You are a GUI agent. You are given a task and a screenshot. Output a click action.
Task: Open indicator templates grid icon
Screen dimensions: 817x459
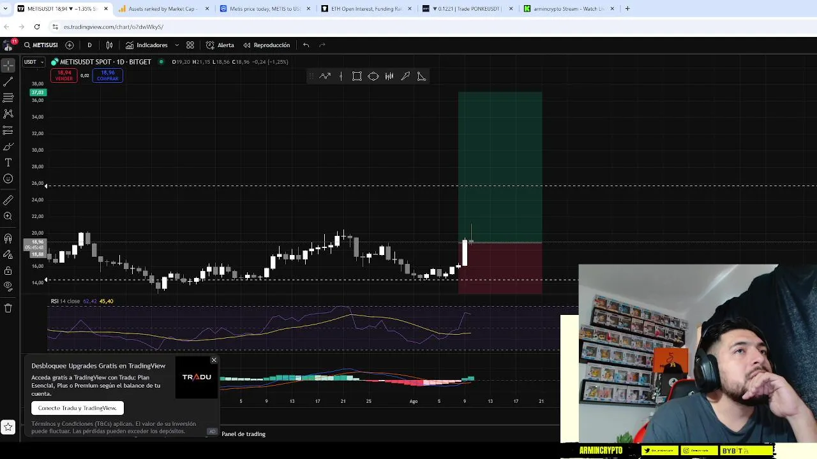[x=190, y=45]
